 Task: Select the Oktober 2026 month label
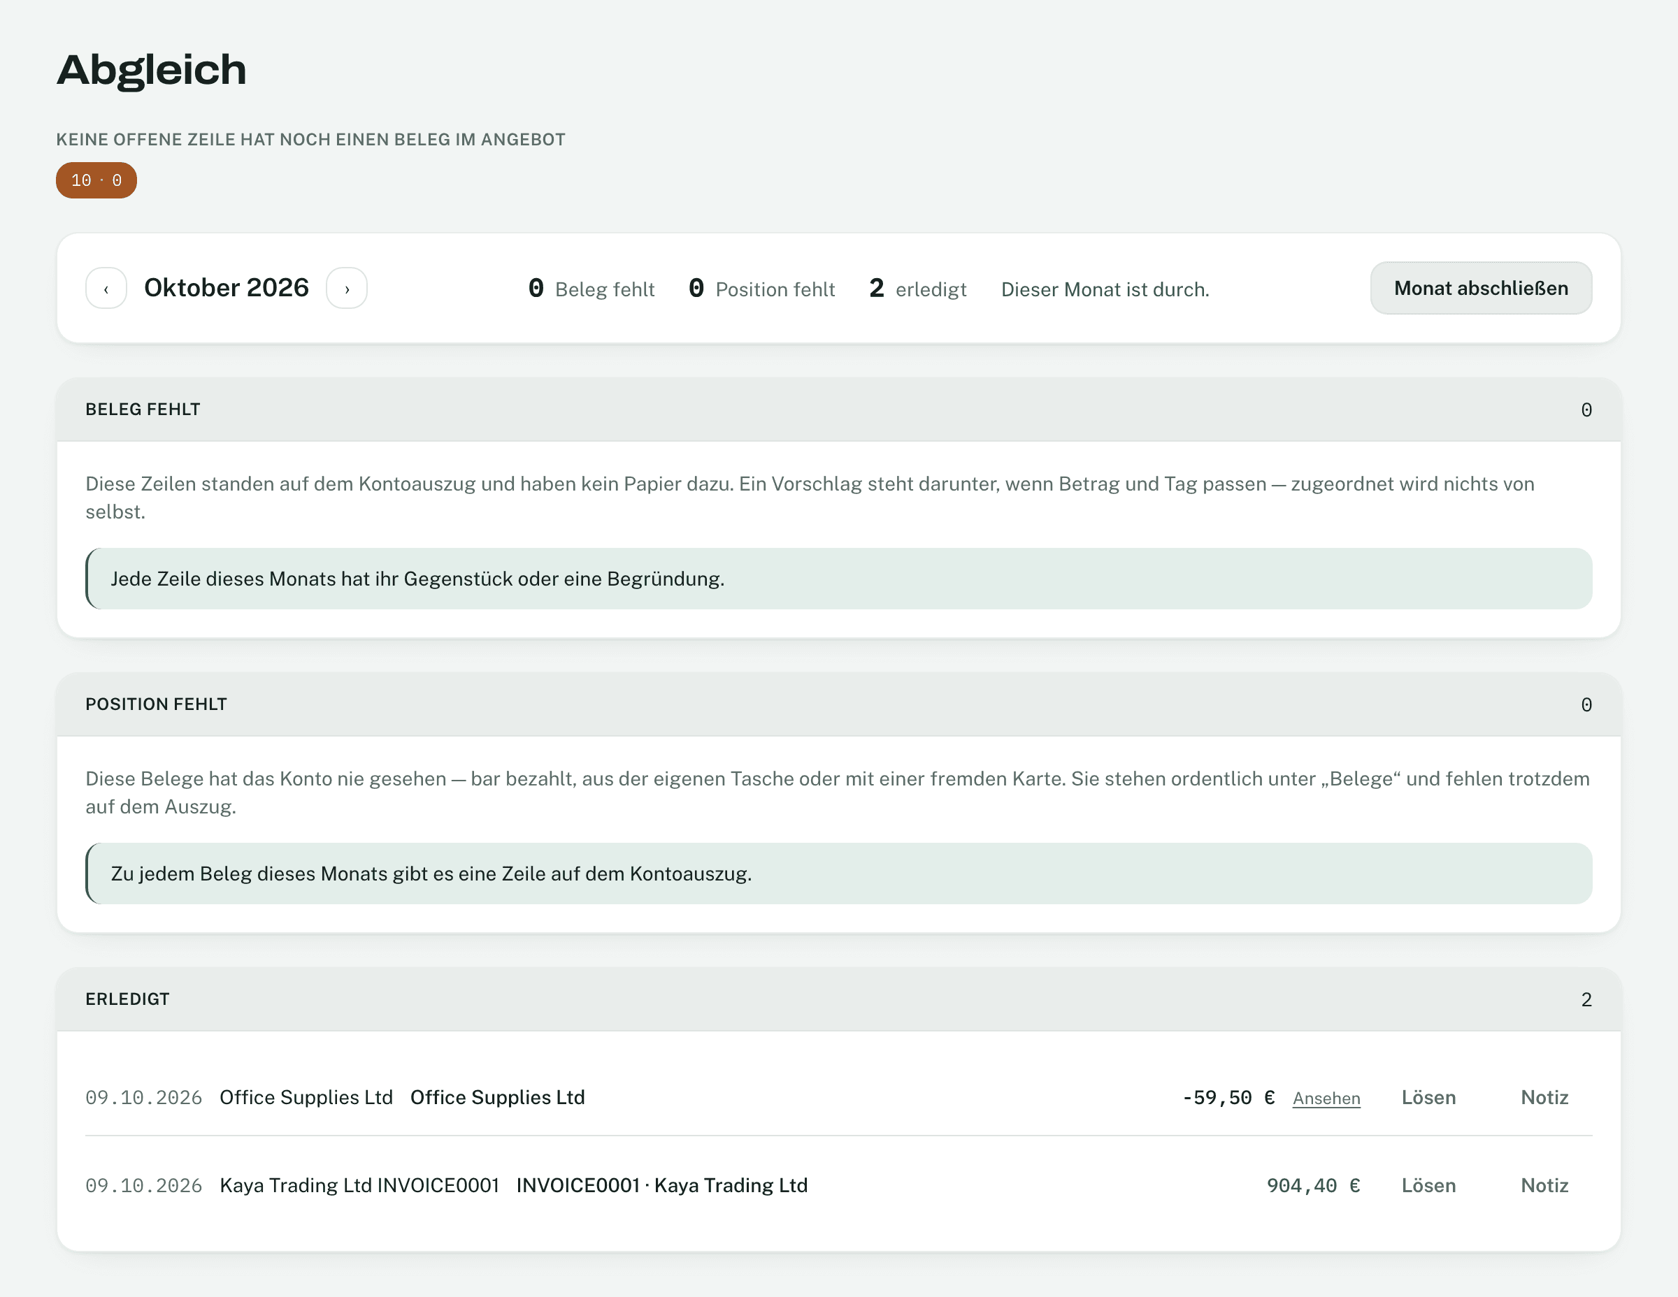[x=227, y=287]
